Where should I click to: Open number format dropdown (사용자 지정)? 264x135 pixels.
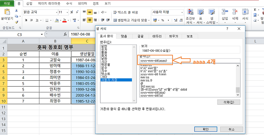(x=182, y=12)
